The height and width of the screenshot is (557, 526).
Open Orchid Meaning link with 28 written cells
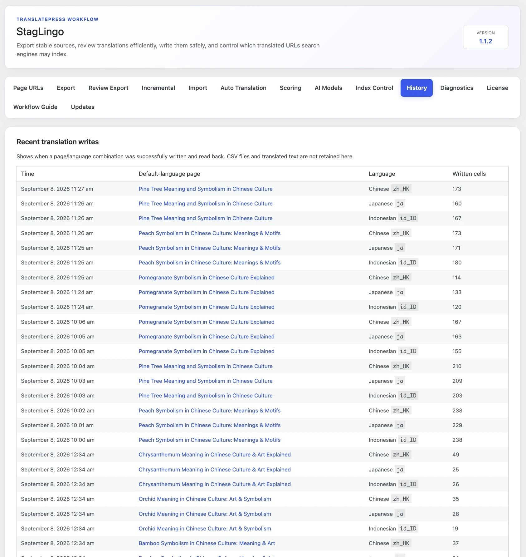205,514
